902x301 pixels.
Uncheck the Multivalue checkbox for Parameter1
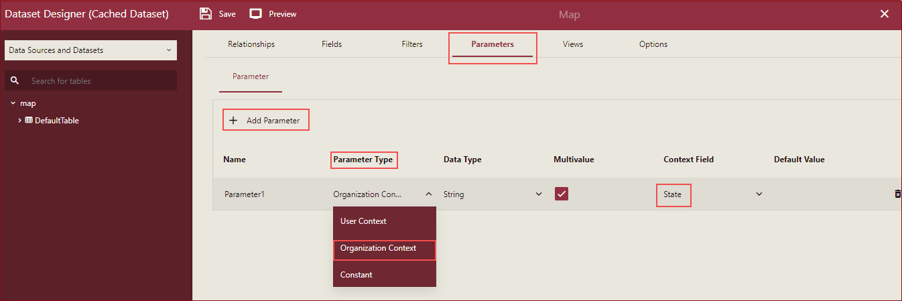[562, 194]
